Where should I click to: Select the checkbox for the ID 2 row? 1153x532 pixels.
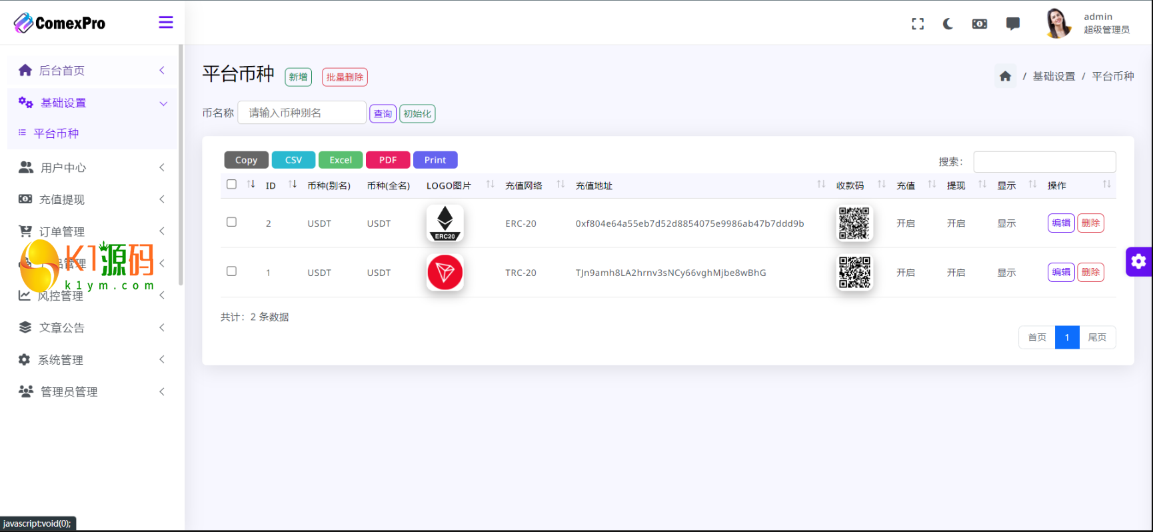coord(231,222)
